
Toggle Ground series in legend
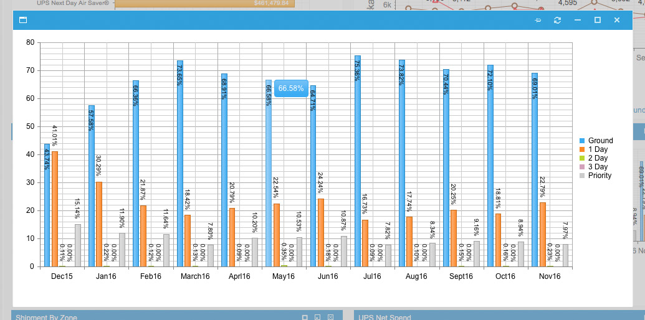coord(600,141)
